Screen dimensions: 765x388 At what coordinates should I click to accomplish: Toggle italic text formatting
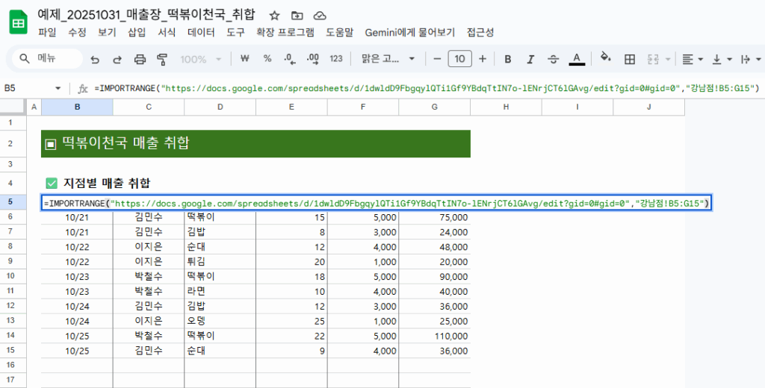point(530,59)
